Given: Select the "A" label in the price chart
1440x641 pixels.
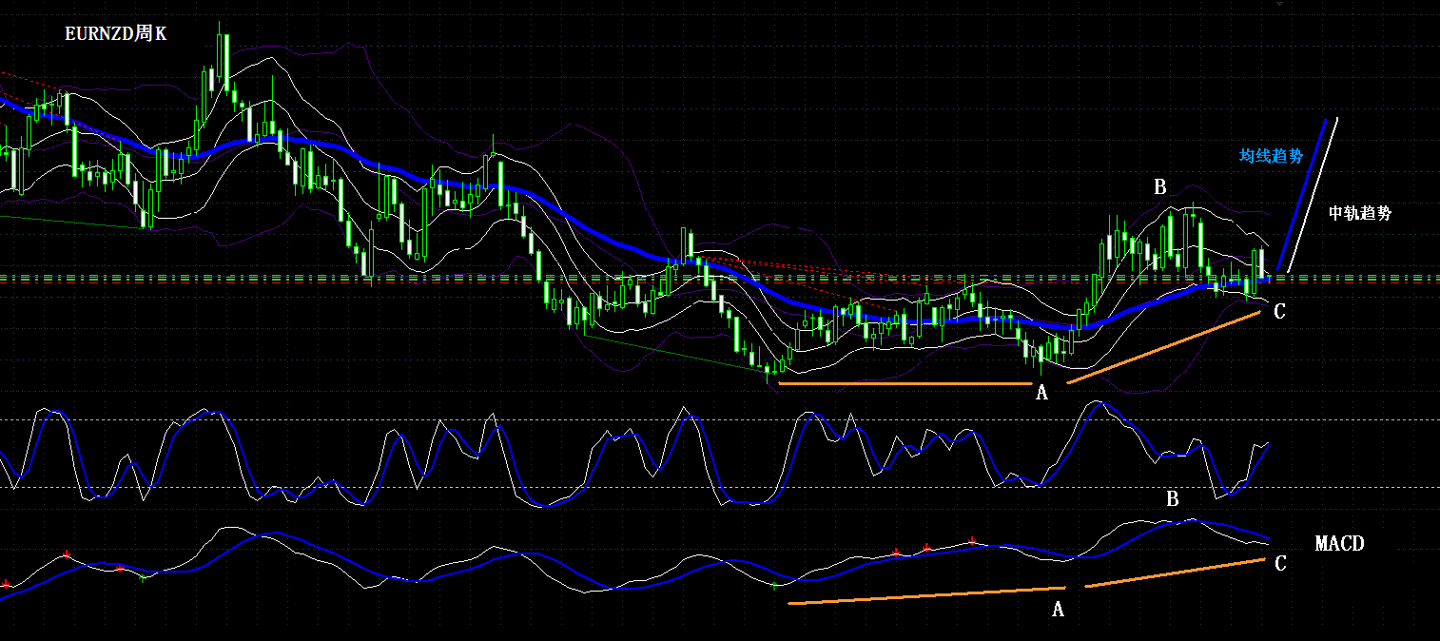Looking at the screenshot, I should [x=1041, y=393].
